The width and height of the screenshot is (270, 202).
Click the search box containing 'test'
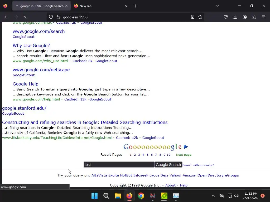point(119,165)
